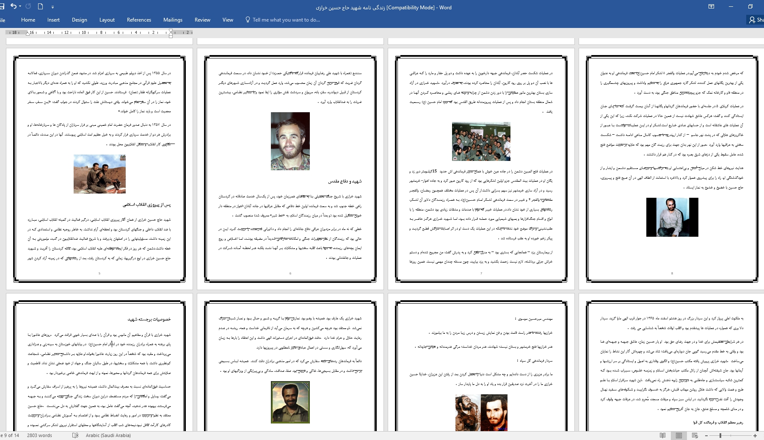The width and height of the screenshot is (764, 440).
Task: Click the Share person icon
Action: [x=752, y=20]
